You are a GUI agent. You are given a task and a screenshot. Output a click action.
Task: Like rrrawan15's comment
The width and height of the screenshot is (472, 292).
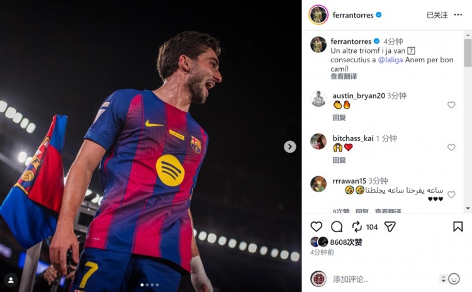[x=451, y=194]
